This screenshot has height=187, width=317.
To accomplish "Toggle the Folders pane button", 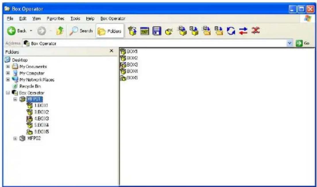I will click(x=110, y=31).
